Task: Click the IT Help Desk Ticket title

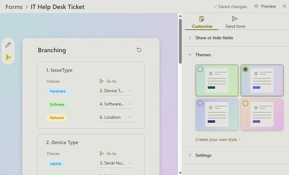Action: click(57, 7)
